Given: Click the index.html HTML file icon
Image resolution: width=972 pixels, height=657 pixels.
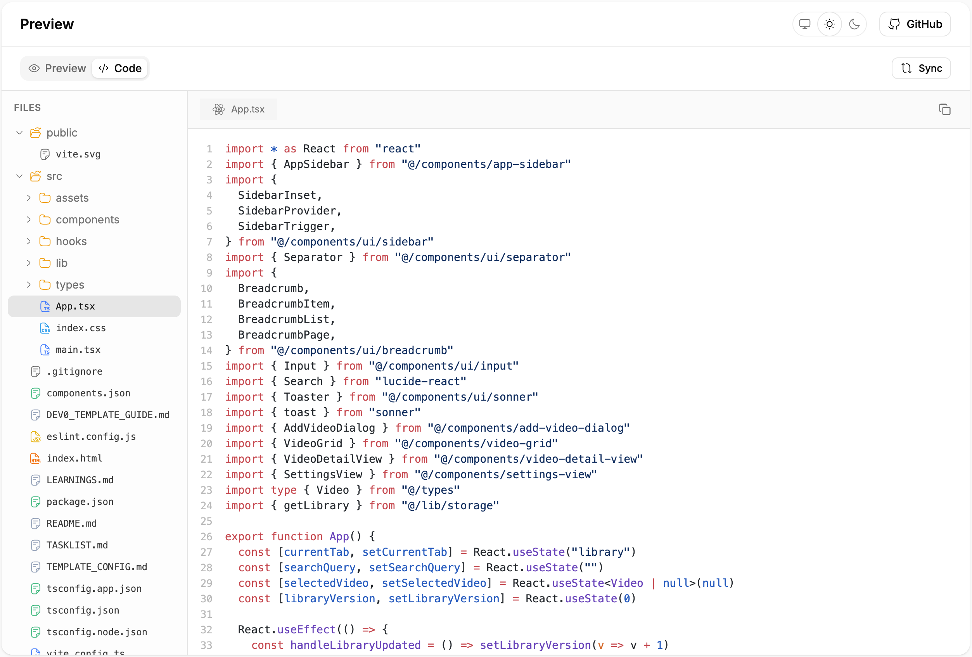Looking at the screenshot, I should click(36, 458).
